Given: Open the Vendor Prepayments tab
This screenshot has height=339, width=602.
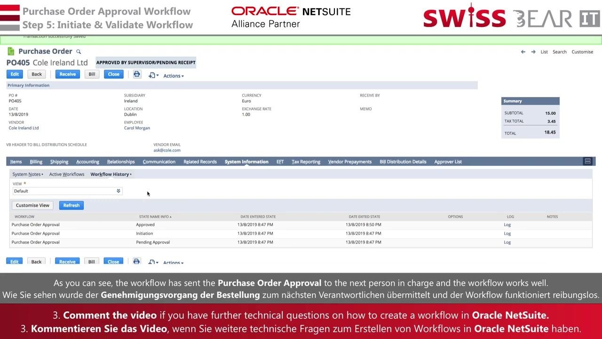Looking at the screenshot, I should (350, 161).
